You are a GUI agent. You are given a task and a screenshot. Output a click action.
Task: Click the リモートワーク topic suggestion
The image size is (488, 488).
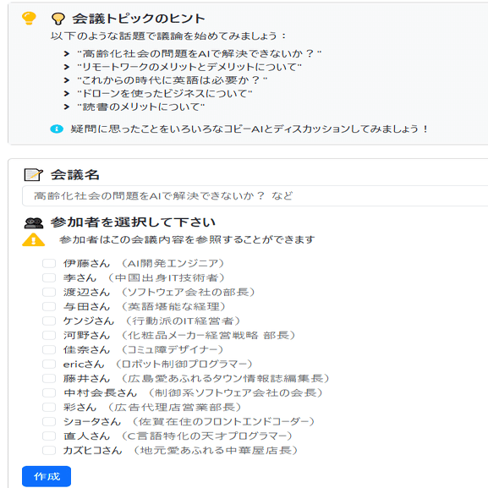[189, 67]
